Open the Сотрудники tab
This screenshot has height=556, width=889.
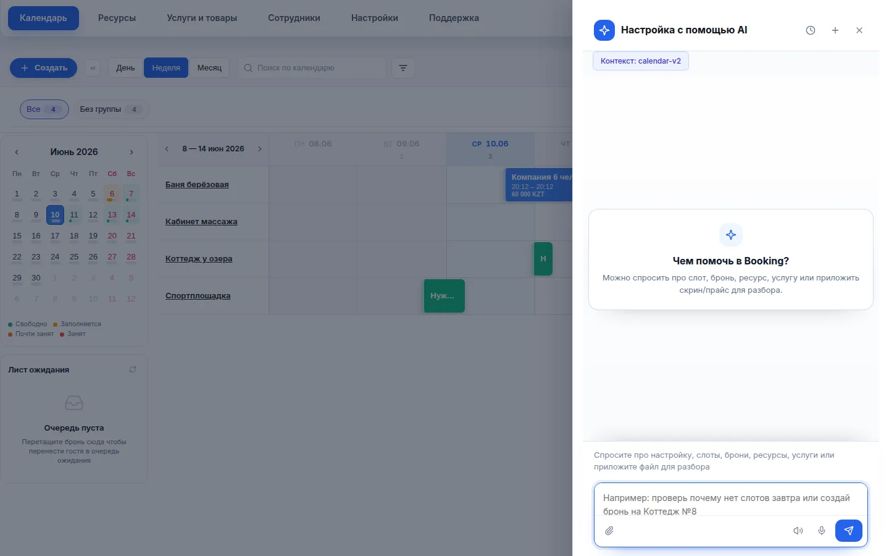(294, 18)
